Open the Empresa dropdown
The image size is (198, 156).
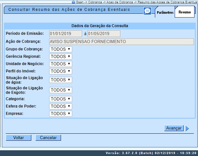point(61,114)
